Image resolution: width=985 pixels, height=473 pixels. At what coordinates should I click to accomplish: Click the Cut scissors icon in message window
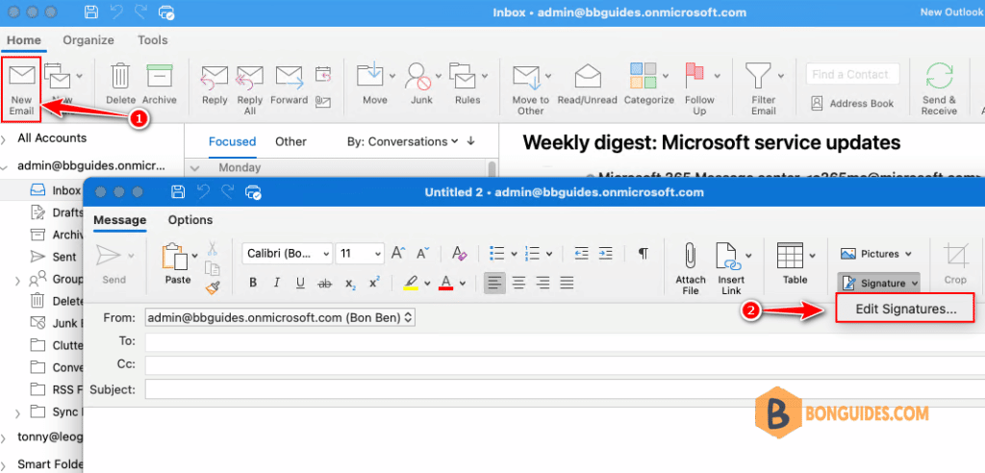[x=213, y=249]
